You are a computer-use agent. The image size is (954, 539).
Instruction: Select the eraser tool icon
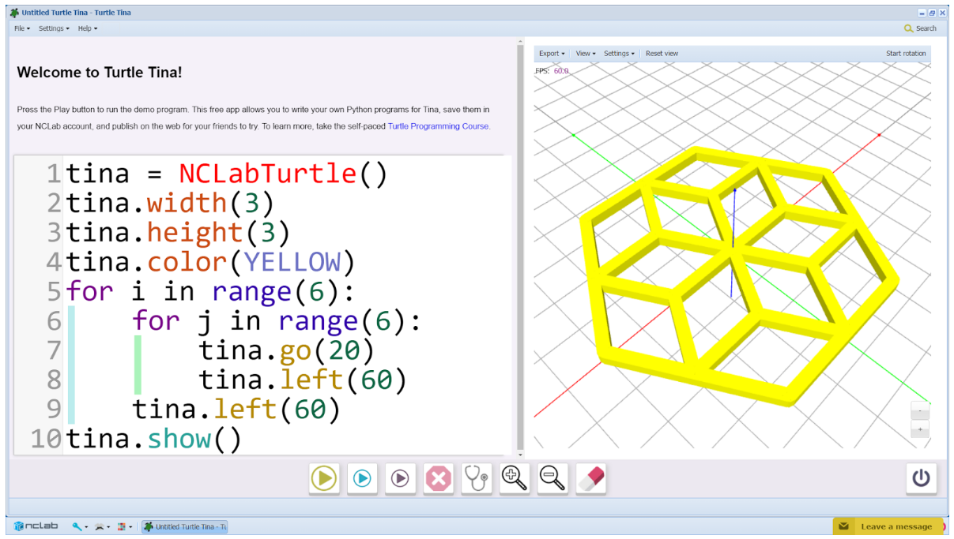click(590, 478)
